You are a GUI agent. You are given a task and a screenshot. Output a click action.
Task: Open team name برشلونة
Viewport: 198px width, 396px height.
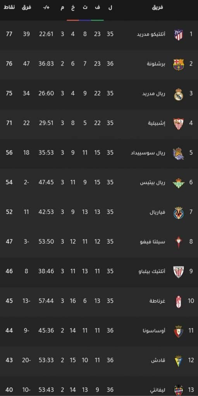click(x=156, y=64)
